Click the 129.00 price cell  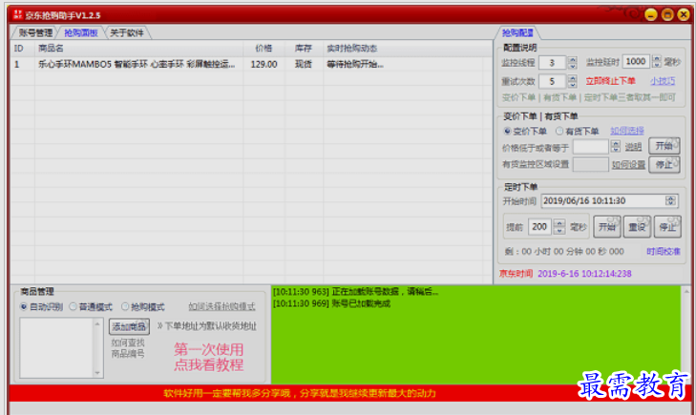pos(264,64)
